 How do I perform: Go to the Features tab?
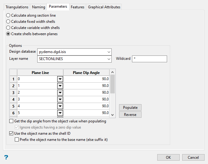coord(78,7)
